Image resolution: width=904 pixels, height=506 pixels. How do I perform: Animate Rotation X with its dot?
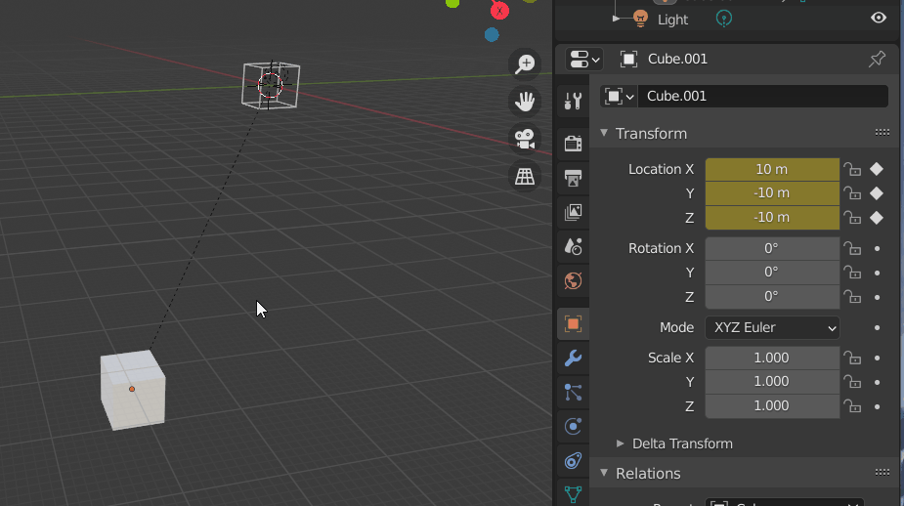877,248
